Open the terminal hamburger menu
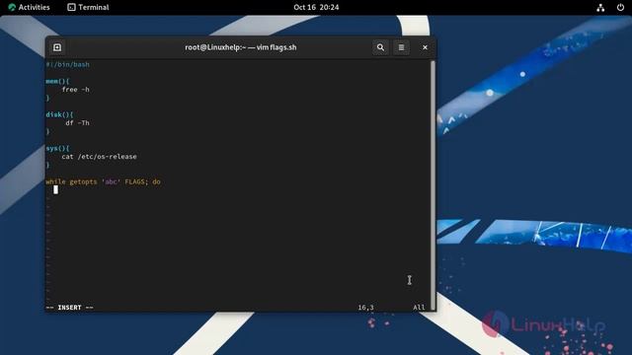 [401, 47]
